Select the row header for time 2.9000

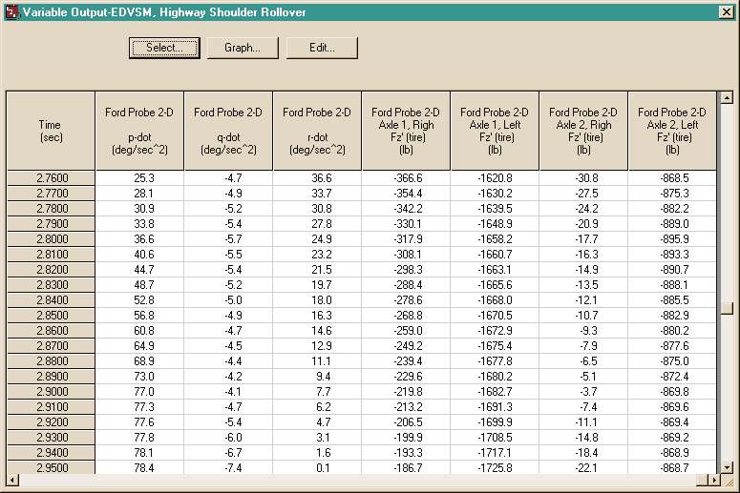(51, 392)
